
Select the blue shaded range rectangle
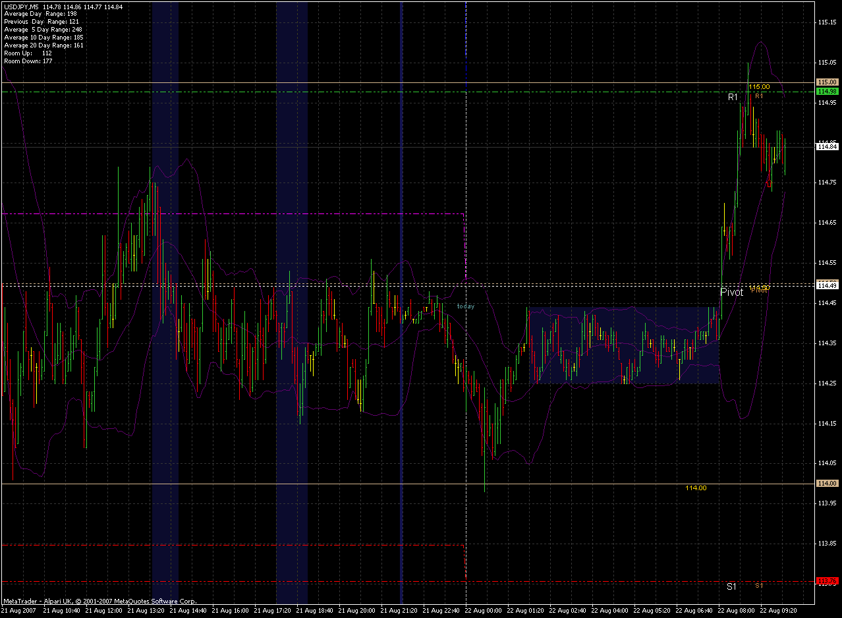(624, 345)
